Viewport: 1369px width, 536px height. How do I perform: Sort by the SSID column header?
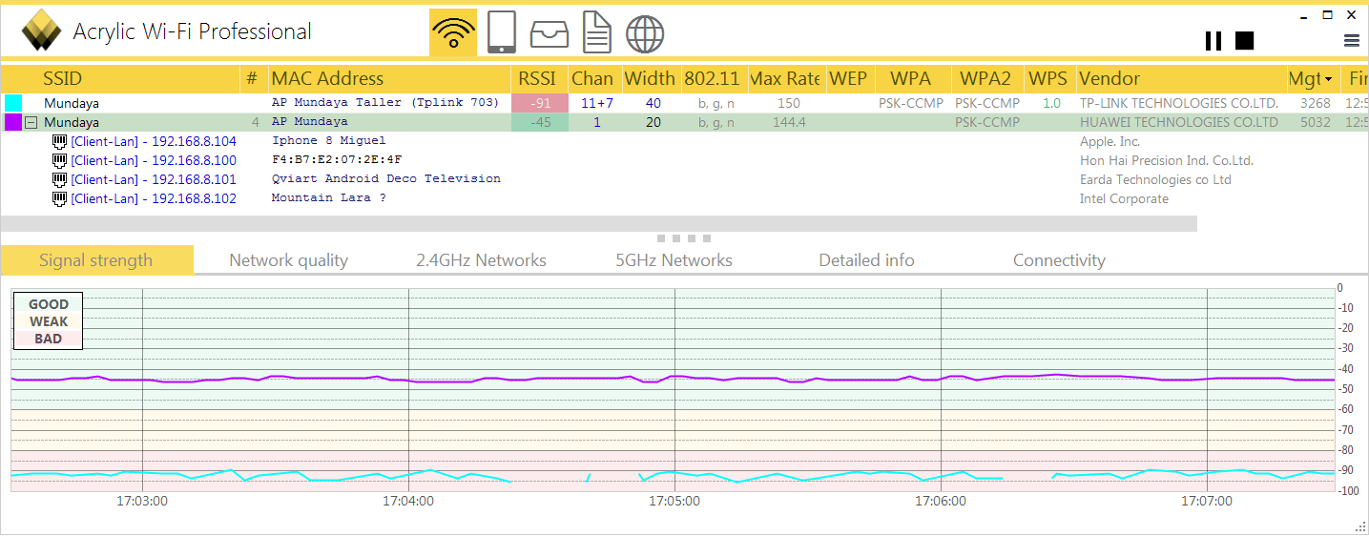[63, 79]
